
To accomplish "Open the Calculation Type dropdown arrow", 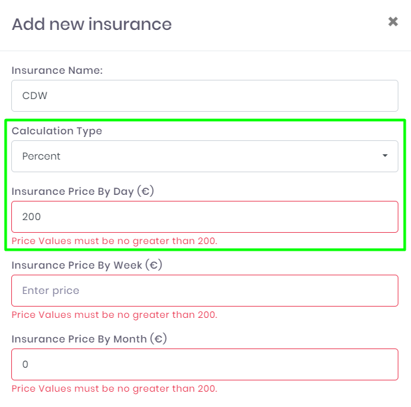I will (x=385, y=156).
